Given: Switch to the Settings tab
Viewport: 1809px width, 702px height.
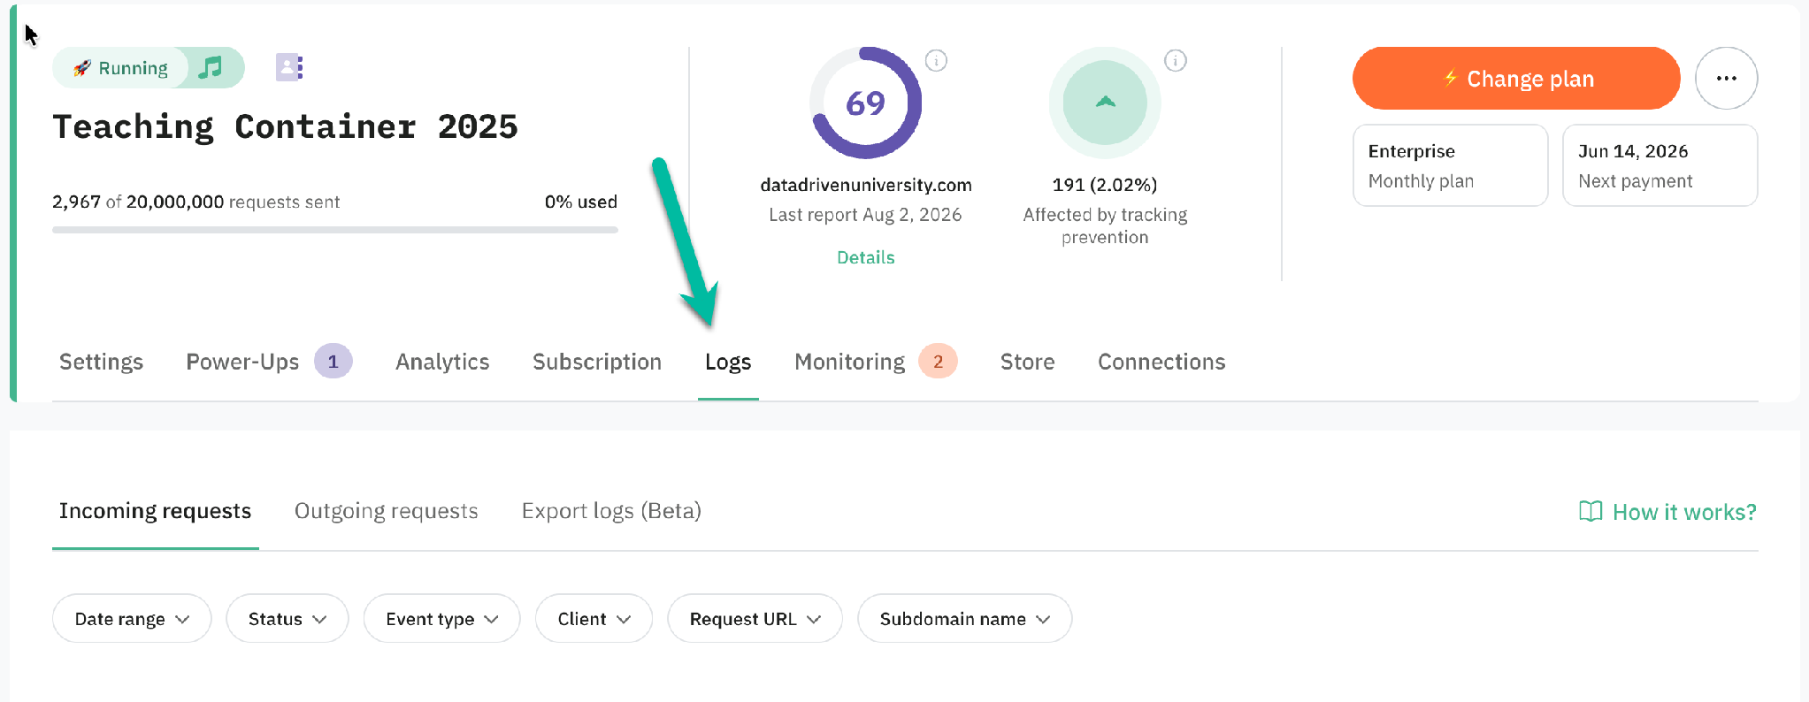Looking at the screenshot, I should tap(101, 362).
